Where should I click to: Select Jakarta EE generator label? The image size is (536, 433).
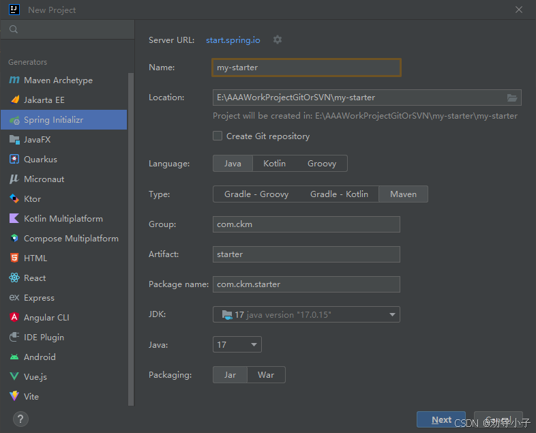coord(44,100)
